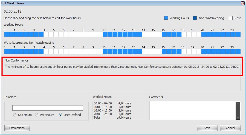Screen dimensions: 246x135
Task: Click the Working Hours cell at hour 5
Action: click(56, 34)
